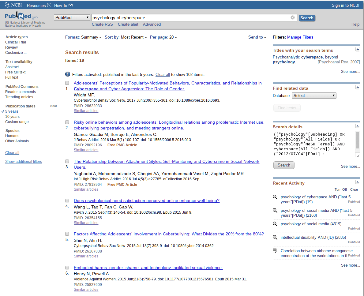The width and height of the screenshot is (364, 296).
Task: Open the PubMed database dropdown
Action: coord(72,18)
